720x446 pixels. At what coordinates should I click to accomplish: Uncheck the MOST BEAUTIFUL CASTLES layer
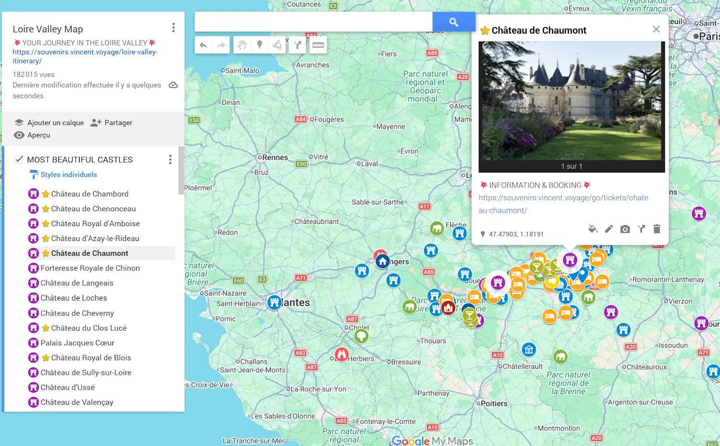pyautogui.click(x=19, y=159)
